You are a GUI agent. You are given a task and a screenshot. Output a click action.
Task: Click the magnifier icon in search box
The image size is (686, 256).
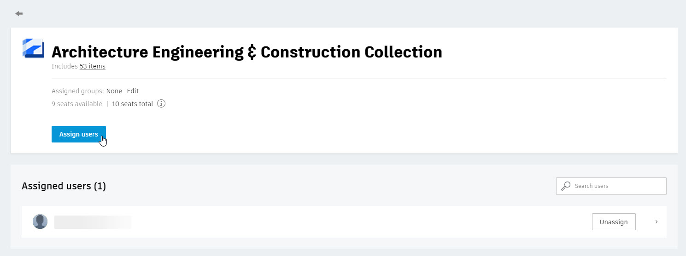click(x=566, y=186)
